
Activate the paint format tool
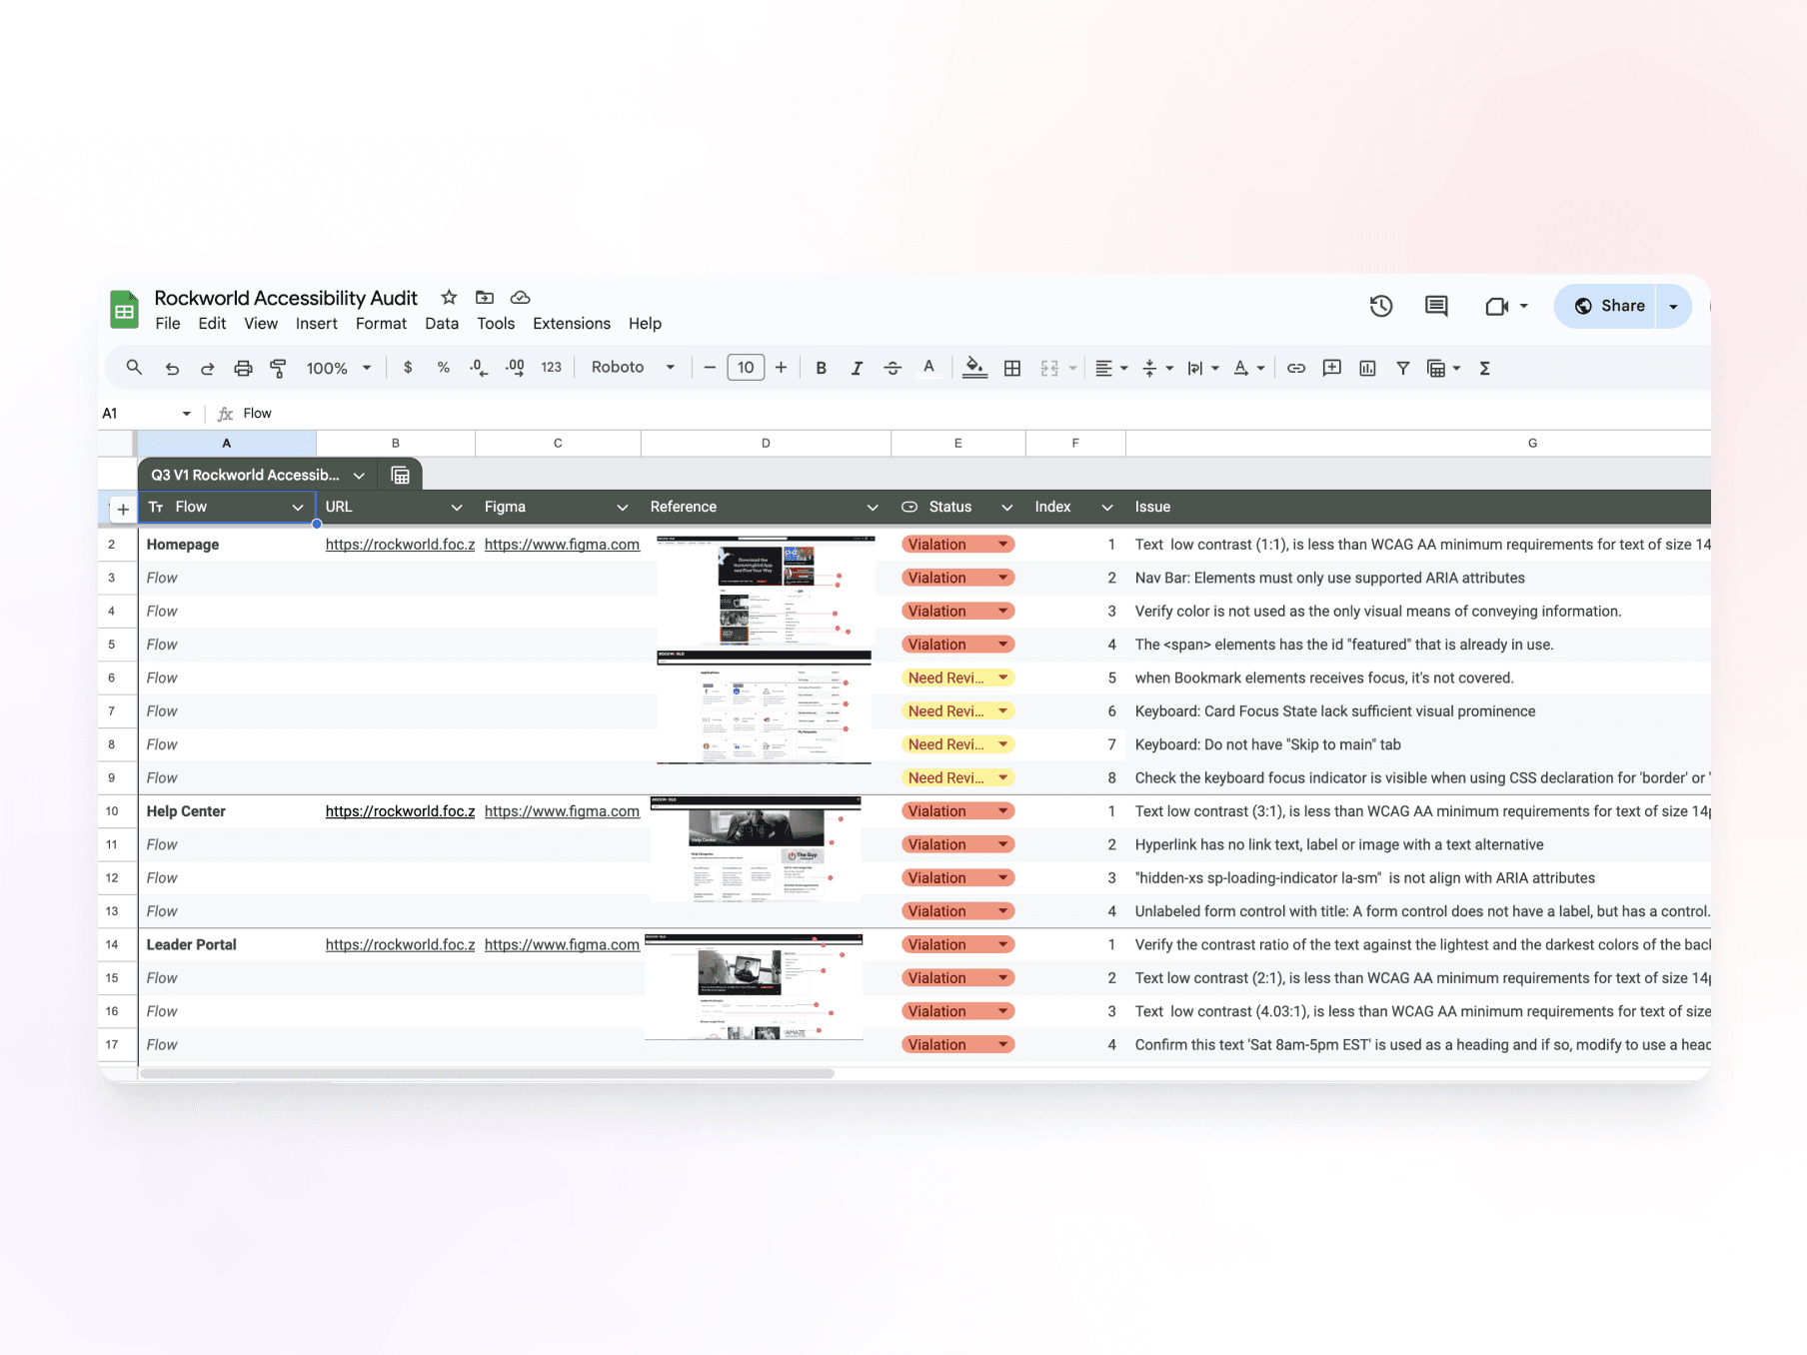(x=278, y=368)
